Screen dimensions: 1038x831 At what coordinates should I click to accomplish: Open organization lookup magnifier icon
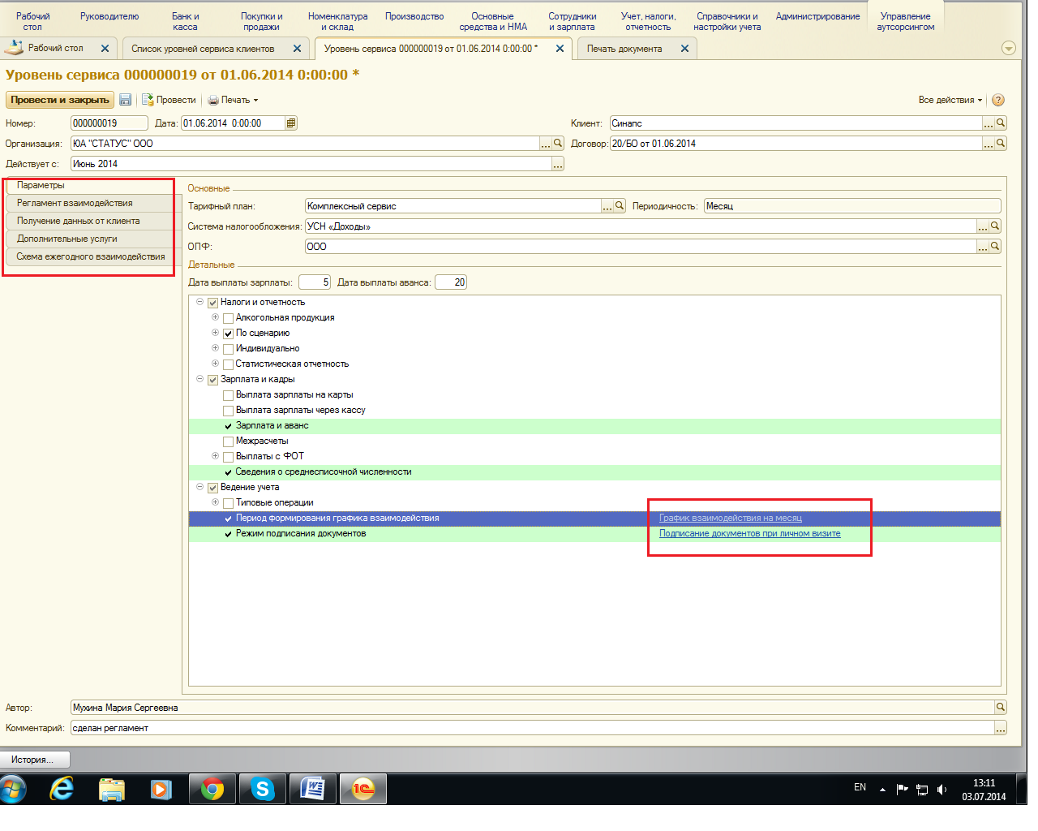pos(558,144)
